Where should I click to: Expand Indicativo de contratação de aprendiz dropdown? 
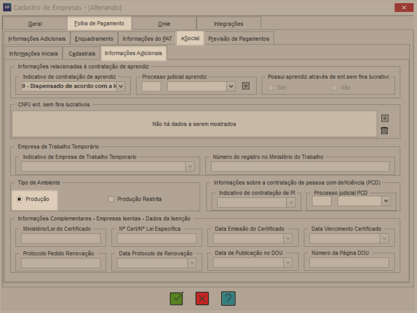pos(121,86)
